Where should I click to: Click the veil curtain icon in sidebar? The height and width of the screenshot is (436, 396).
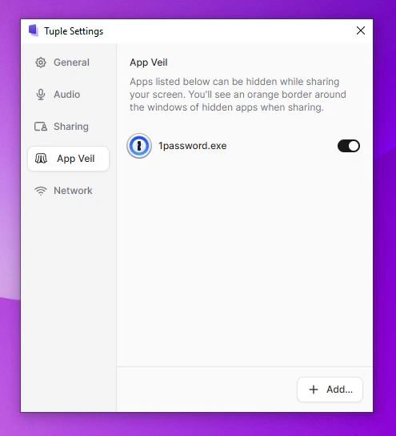(x=41, y=159)
